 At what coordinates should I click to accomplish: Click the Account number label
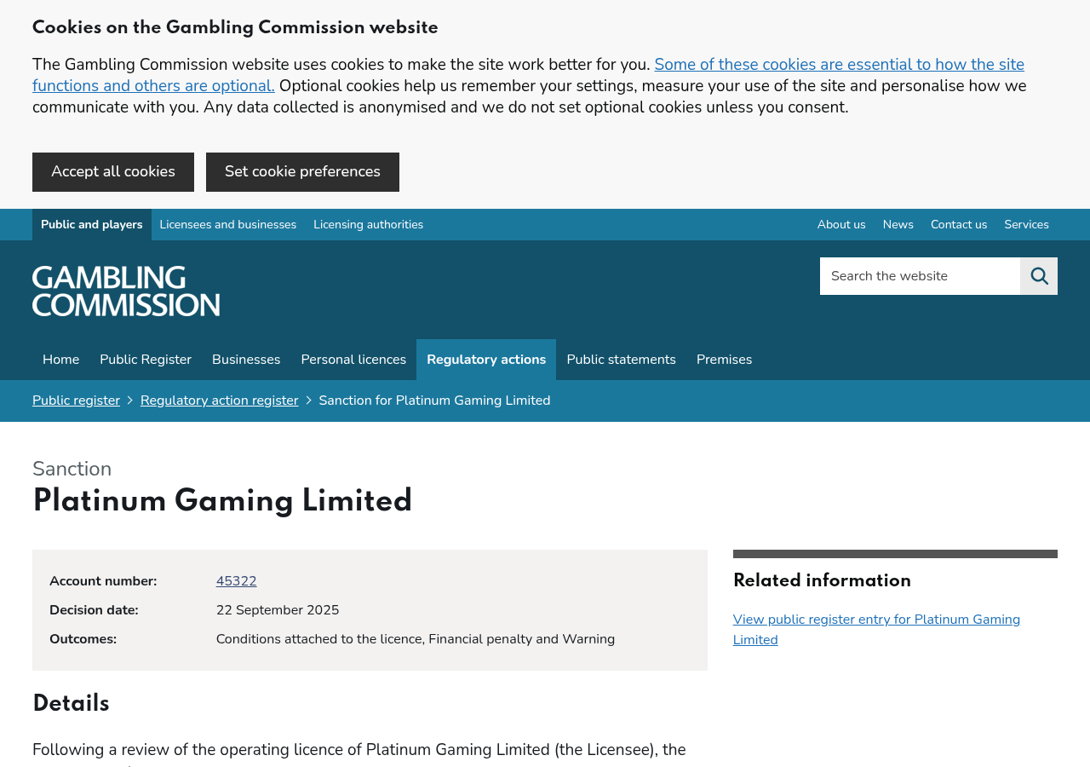[103, 581]
